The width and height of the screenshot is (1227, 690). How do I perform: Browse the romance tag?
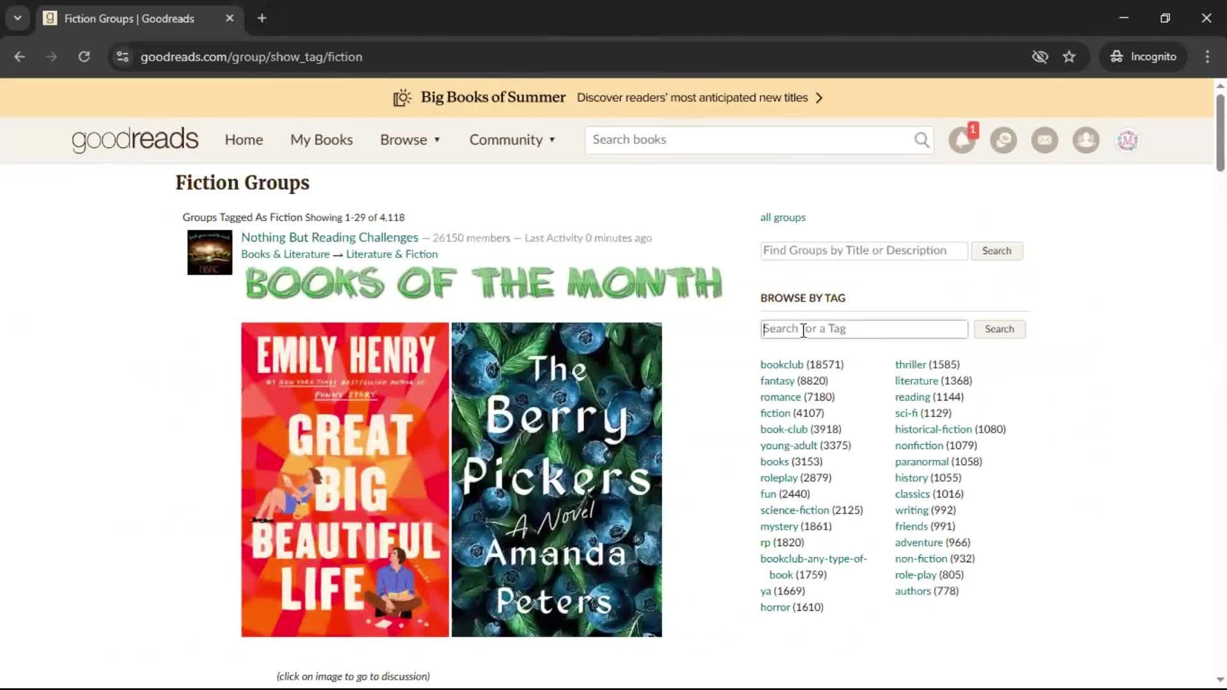tap(780, 397)
